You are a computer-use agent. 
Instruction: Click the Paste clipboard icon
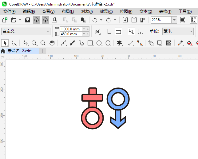pos(83,20)
